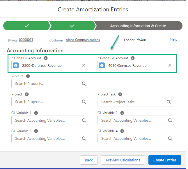188x169 pixels.
Task: Click the Create Amortization Entries heading
Action: click(x=93, y=9)
